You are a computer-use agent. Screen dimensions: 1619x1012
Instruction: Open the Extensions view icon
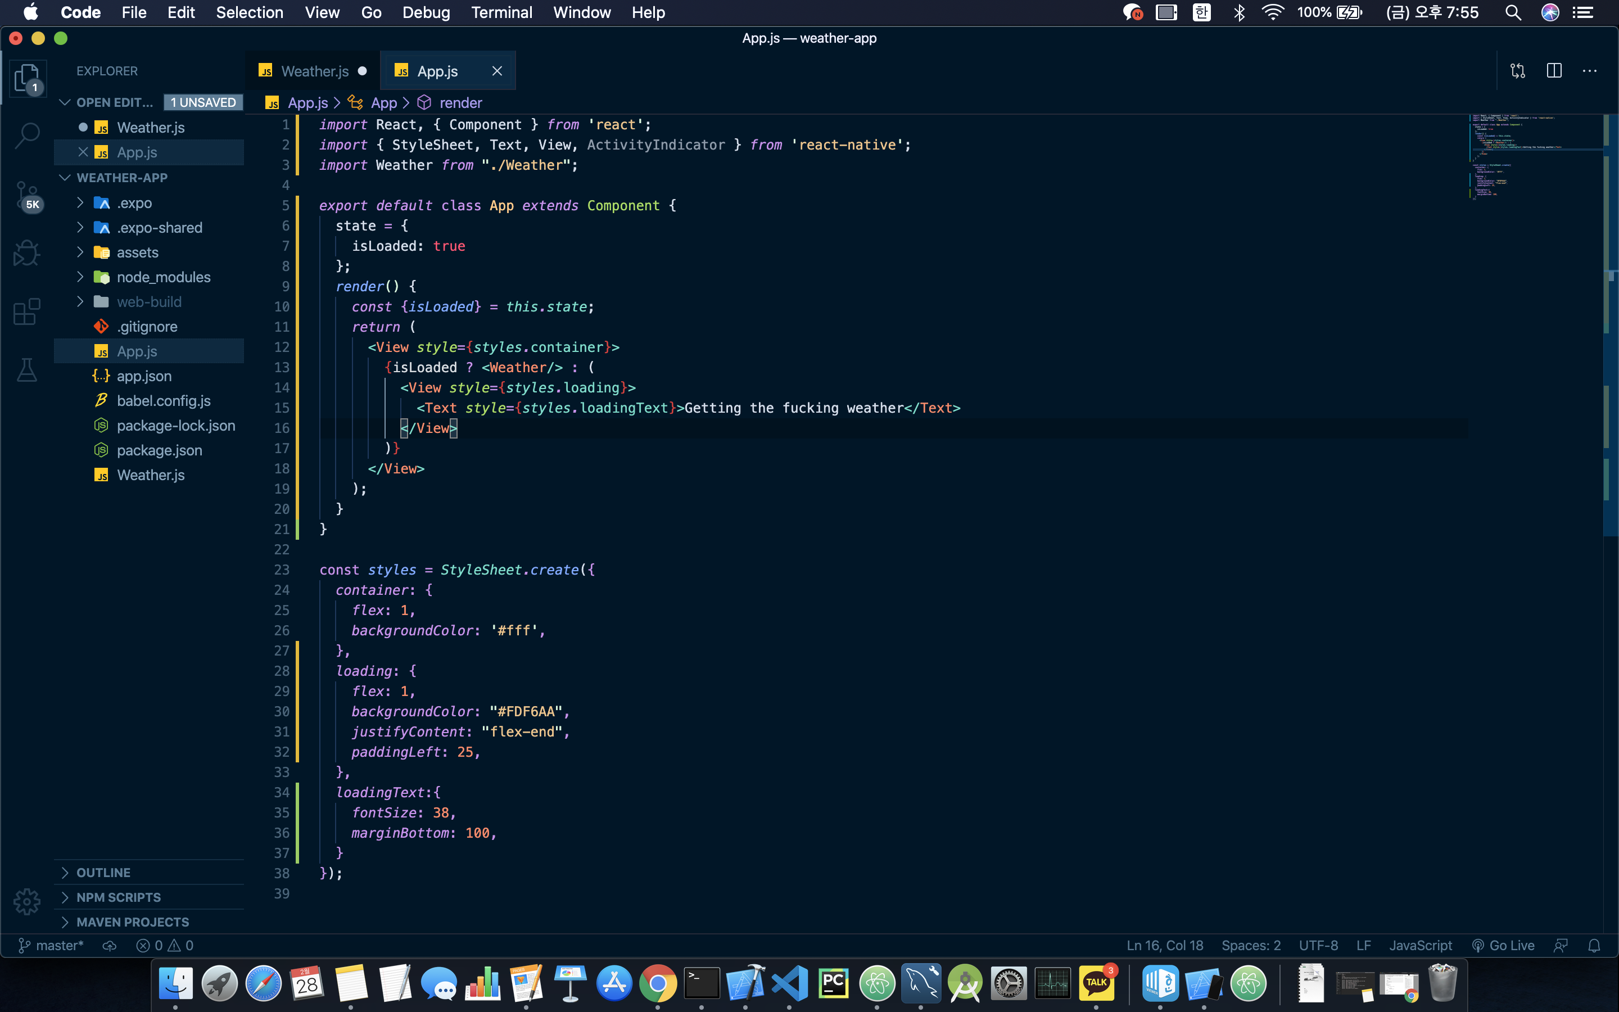(27, 312)
